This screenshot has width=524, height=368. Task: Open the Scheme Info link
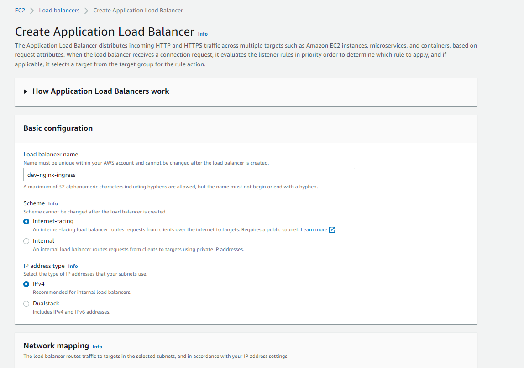(53, 203)
